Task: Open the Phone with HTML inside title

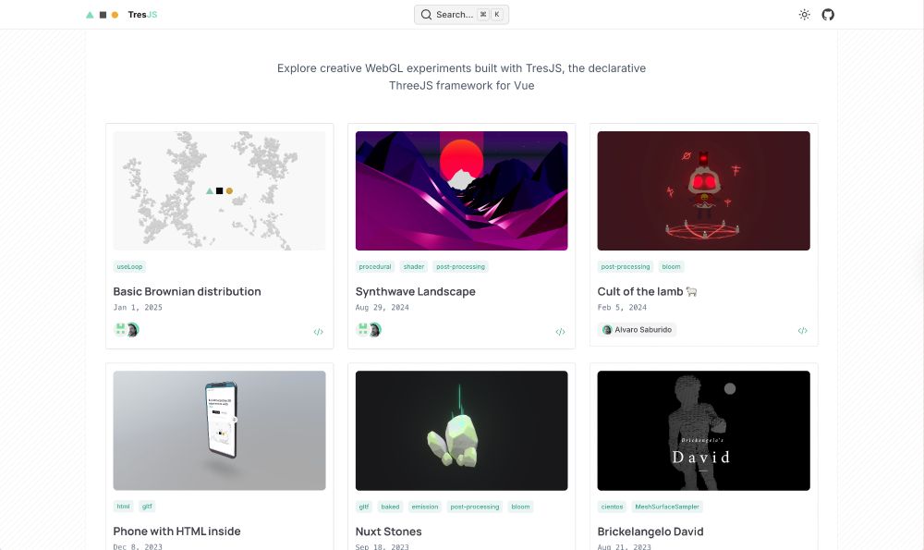Action: pyautogui.click(x=176, y=532)
